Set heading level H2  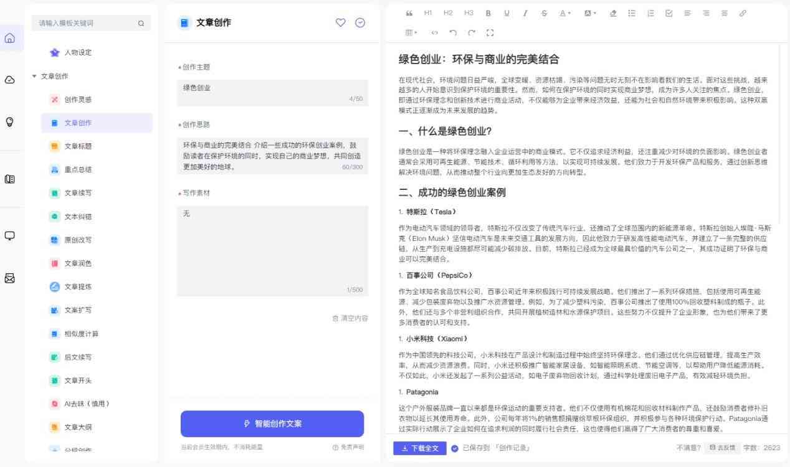(448, 13)
